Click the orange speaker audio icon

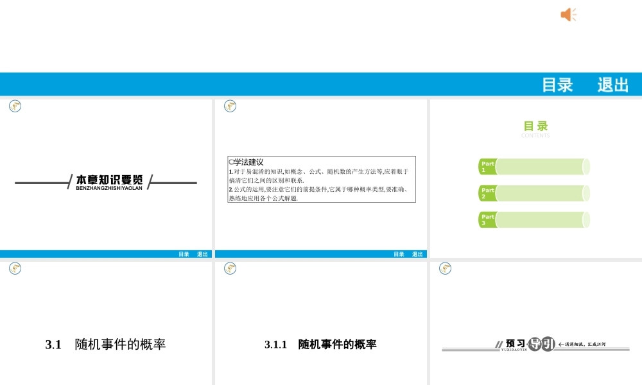pyautogui.click(x=568, y=15)
